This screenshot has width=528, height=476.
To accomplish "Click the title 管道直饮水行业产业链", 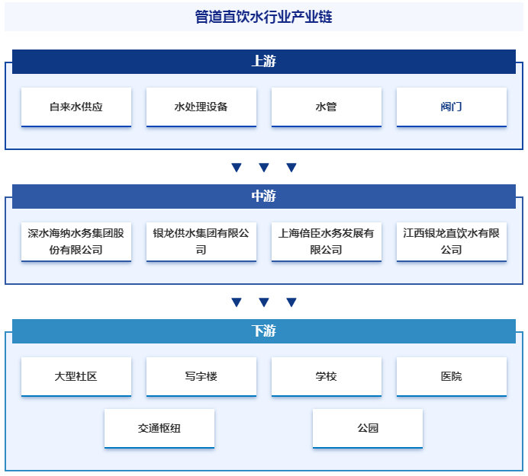I will pyautogui.click(x=264, y=17).
